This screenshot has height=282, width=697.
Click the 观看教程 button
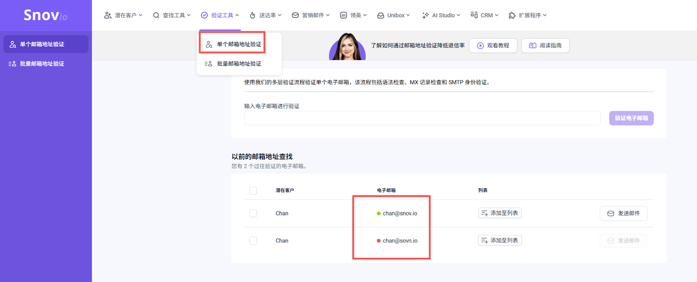point(493,45)
